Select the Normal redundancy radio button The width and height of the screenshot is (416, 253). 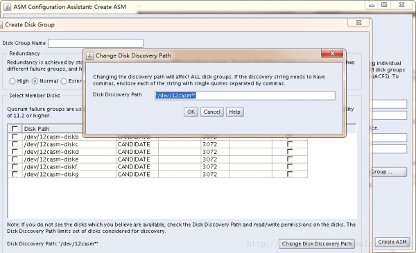coord(35,81)
